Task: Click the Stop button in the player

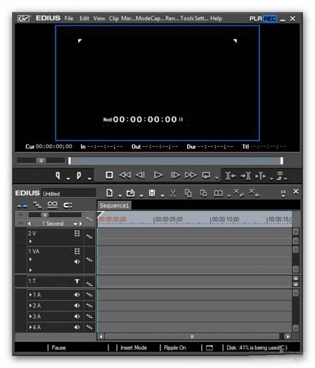Action: tap(109, 175)
